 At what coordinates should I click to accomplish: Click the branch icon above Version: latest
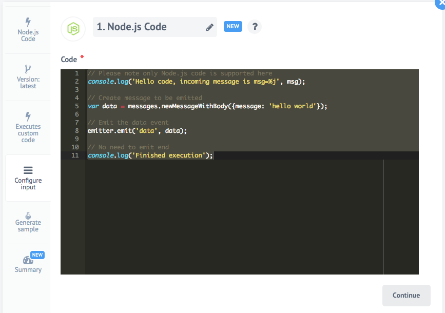coord(28,69)
